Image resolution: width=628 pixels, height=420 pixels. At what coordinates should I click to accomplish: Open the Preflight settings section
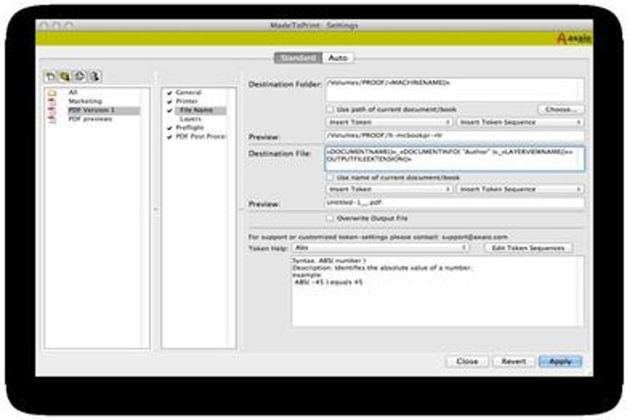click(x=190, y=128)
